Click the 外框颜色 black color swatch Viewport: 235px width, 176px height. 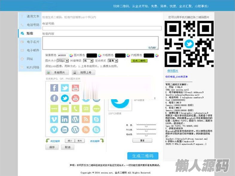pyautogui.click(x=120, y=55)
